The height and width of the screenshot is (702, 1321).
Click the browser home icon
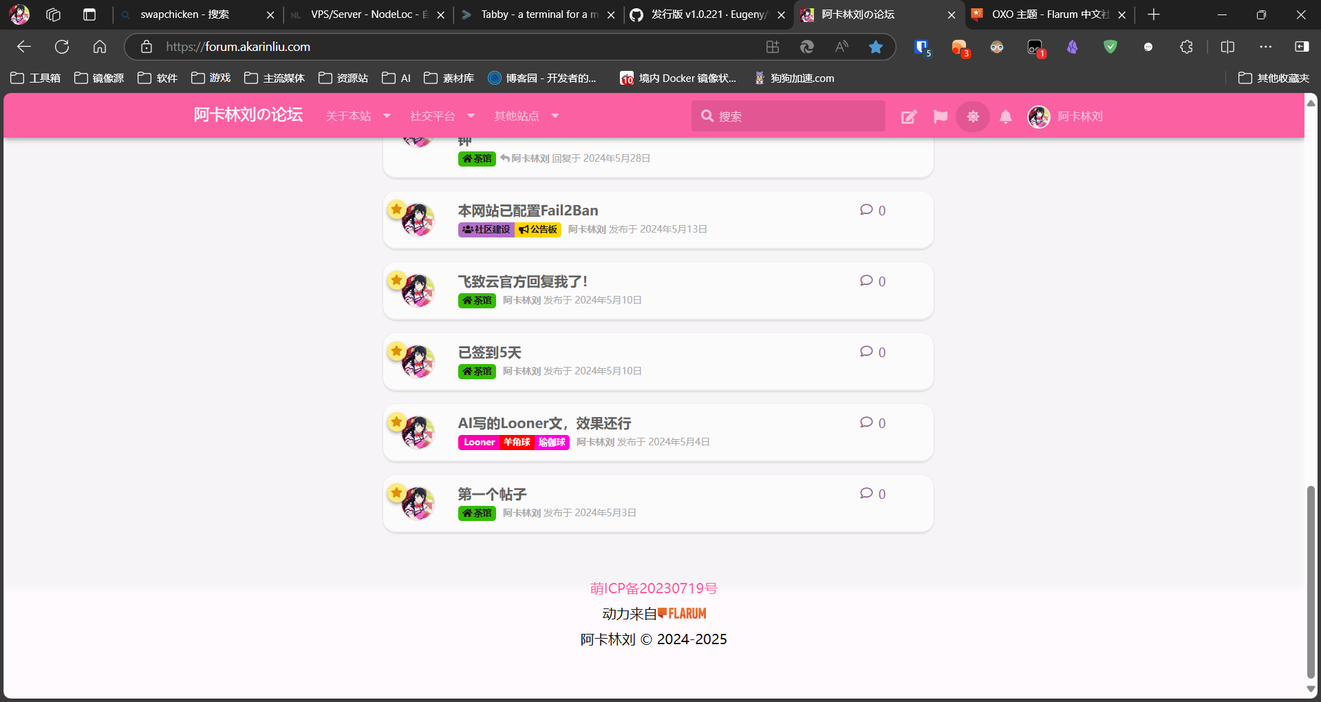[x=100, y=47]
